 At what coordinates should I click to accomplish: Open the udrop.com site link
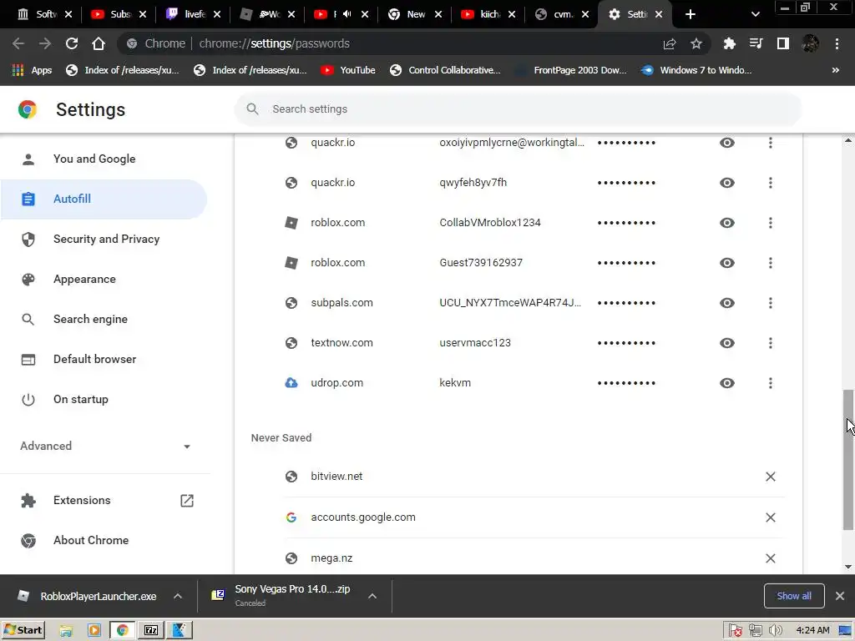pos(337,382)
